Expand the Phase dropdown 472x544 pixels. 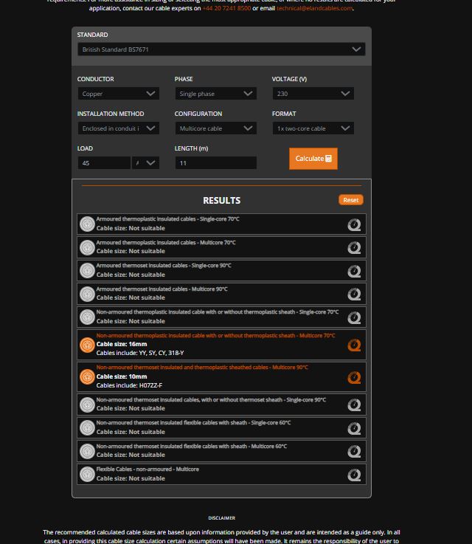click(x=215, y=94)
